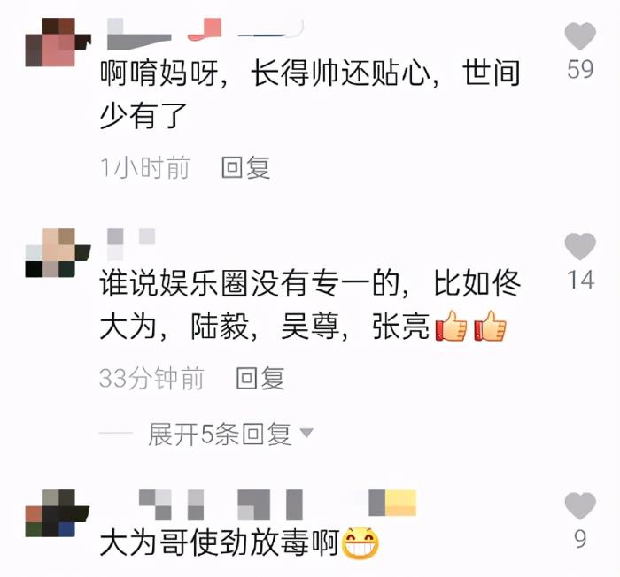Click the 33分钟前 timestamp
This screenshot has width=620, height=577.
point(151,378)
